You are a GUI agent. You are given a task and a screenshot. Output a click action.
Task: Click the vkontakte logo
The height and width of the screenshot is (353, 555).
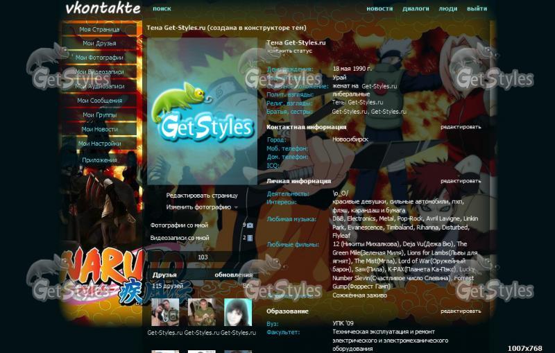tap(103, 8)
